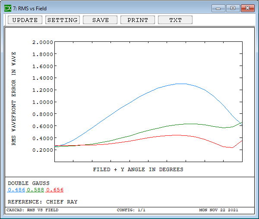259x219 pixels.
Task: Click the 1.8000 y-axis value
Action: click(43, 54)
